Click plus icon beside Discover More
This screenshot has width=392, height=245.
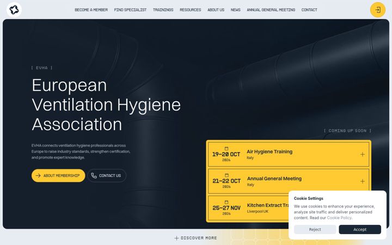point(176,238)
